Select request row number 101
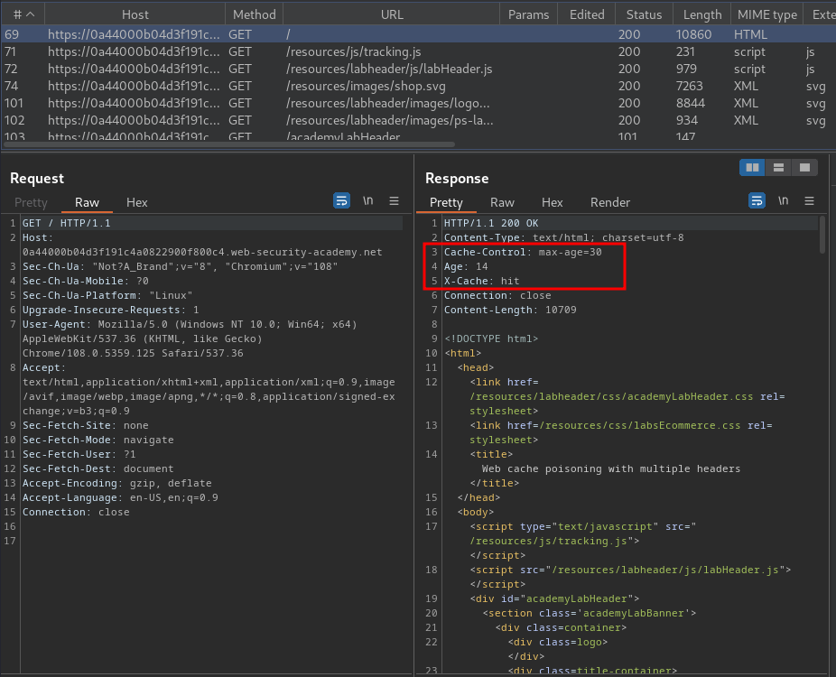This screenshot has width=836, height=677. coord(418,103)
